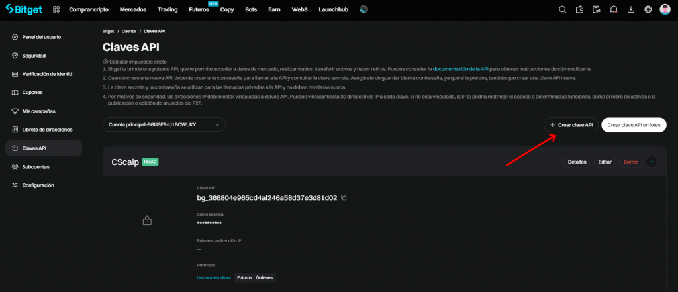Screen dimensions: 678x292
Task: Open documentación de la API link
Action: (461, 69)
